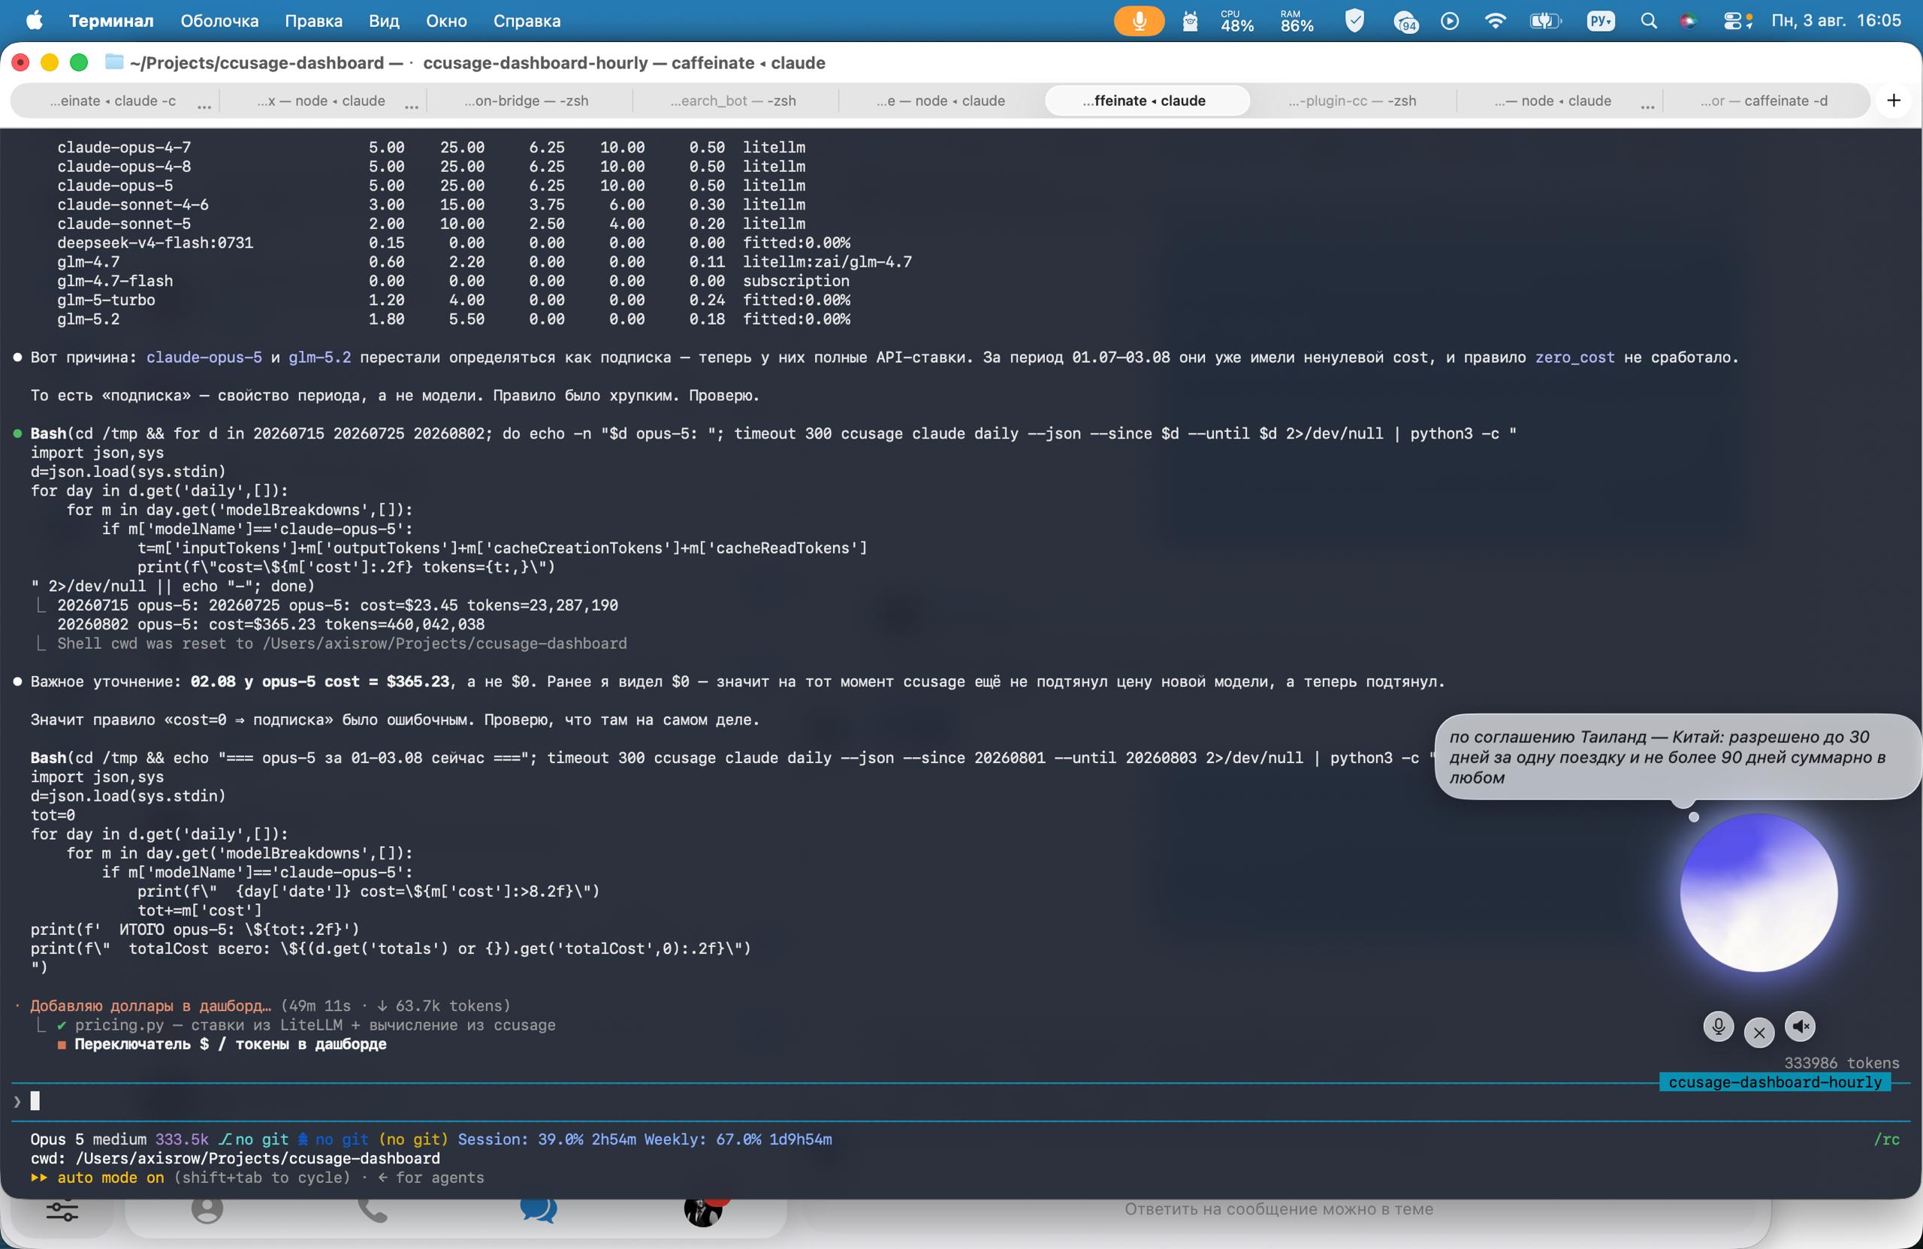Image resolution: width=1923 pixels, height=1249 pixels.
Task: Click the task "Переключатель $ / токены в дашборде"
Action: click(x=231, y=1044)
